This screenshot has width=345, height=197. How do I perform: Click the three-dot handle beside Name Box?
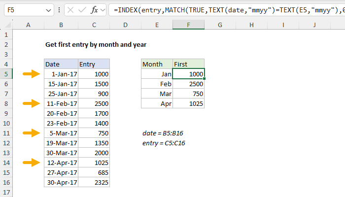(59, 10)
